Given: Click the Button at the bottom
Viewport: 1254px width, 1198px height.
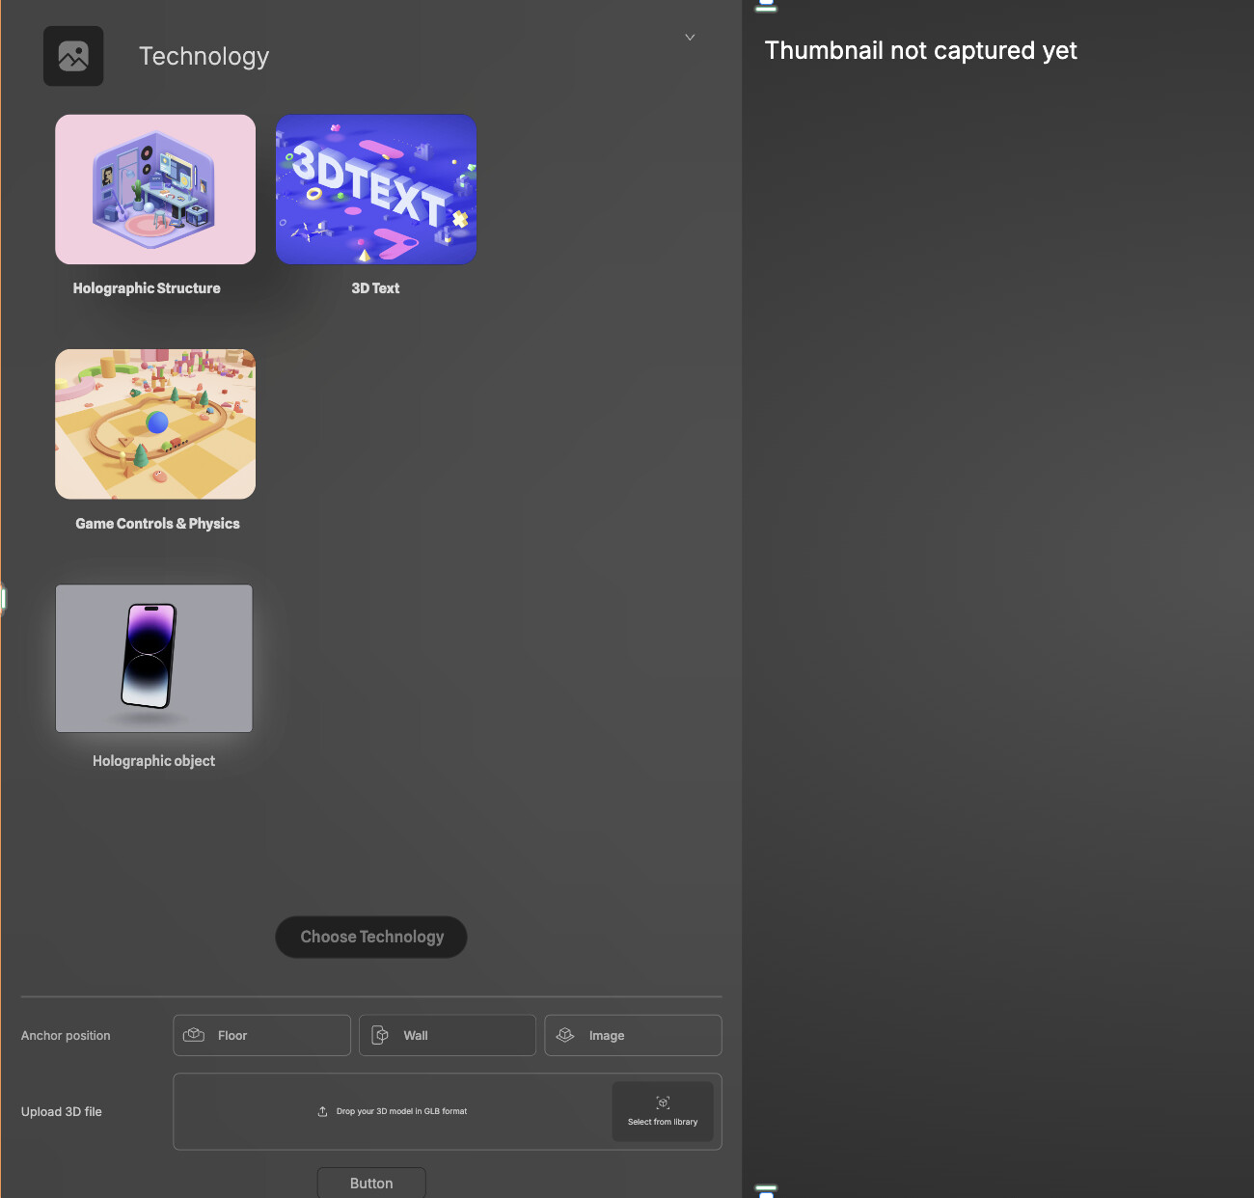Looking at the screenshot, I should [371, 1183].
